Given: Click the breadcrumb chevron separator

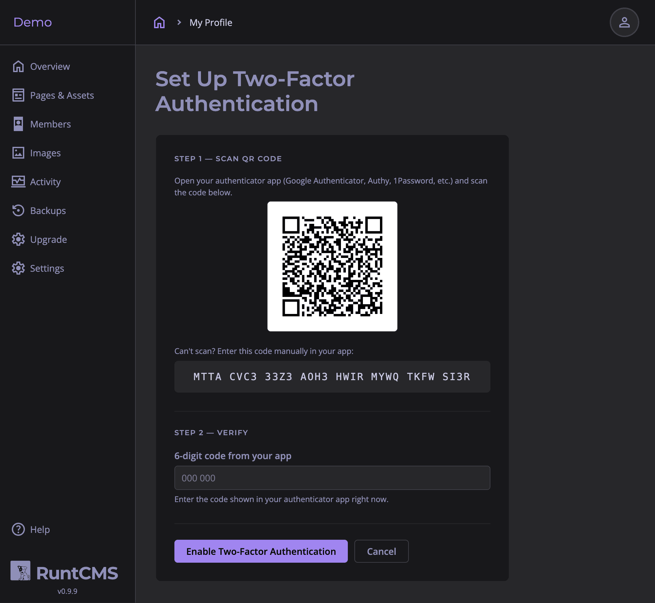Looking at the screenshot, I should (179, 22).
